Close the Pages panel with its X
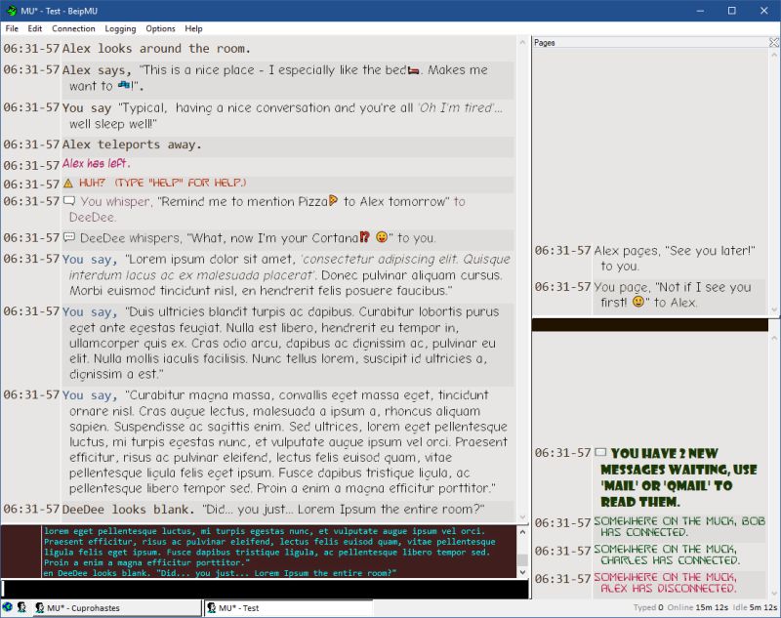Viewport: 781px width, 618px height. [x=773, y=43]
